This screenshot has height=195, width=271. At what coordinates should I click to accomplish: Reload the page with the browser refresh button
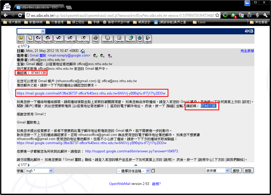click(x=20, y=15)
